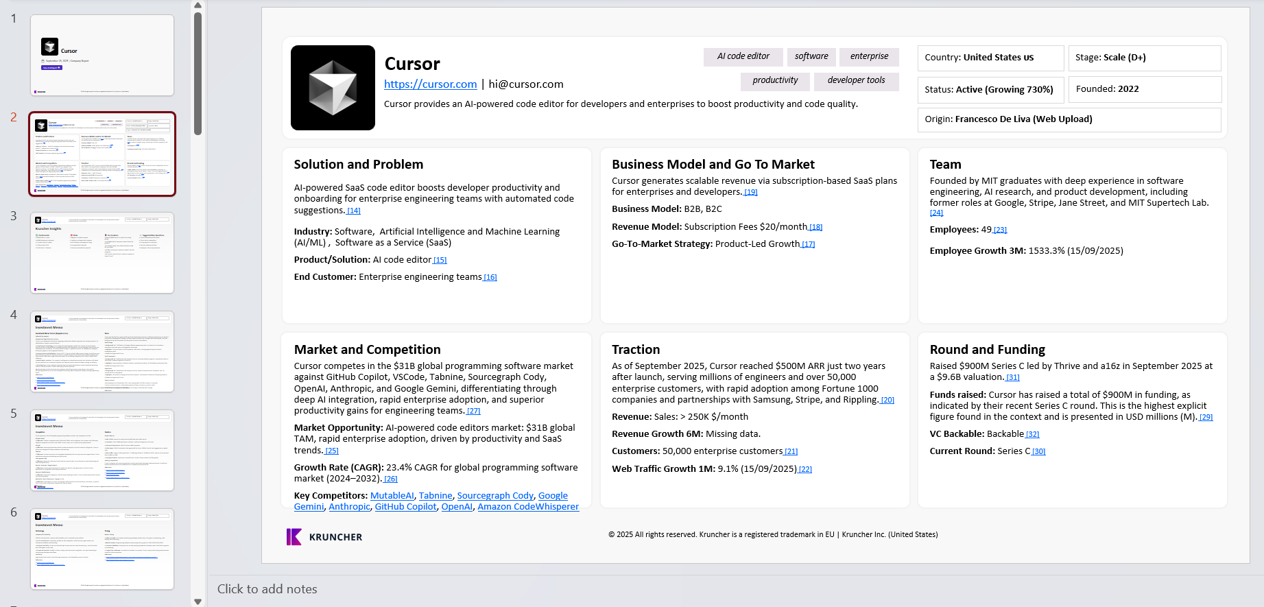
Task: Open reference link [15] after AI code editor
Action: tap(440, 261)
